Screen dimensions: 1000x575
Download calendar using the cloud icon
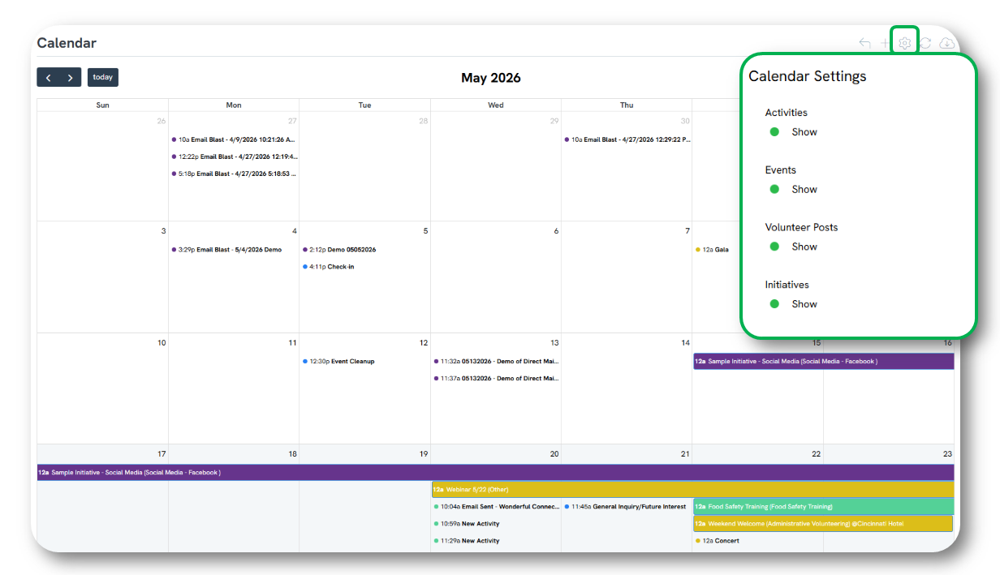tap(946, 43)
